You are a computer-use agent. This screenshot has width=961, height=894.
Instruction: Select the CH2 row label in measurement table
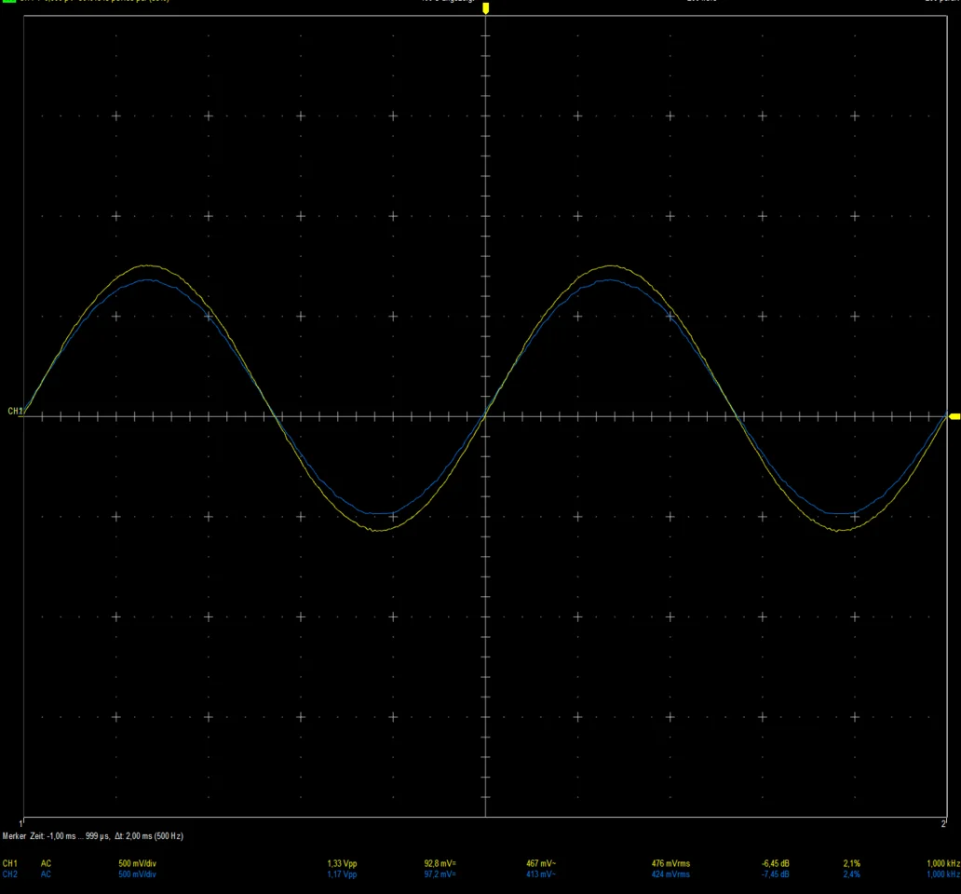10,874
